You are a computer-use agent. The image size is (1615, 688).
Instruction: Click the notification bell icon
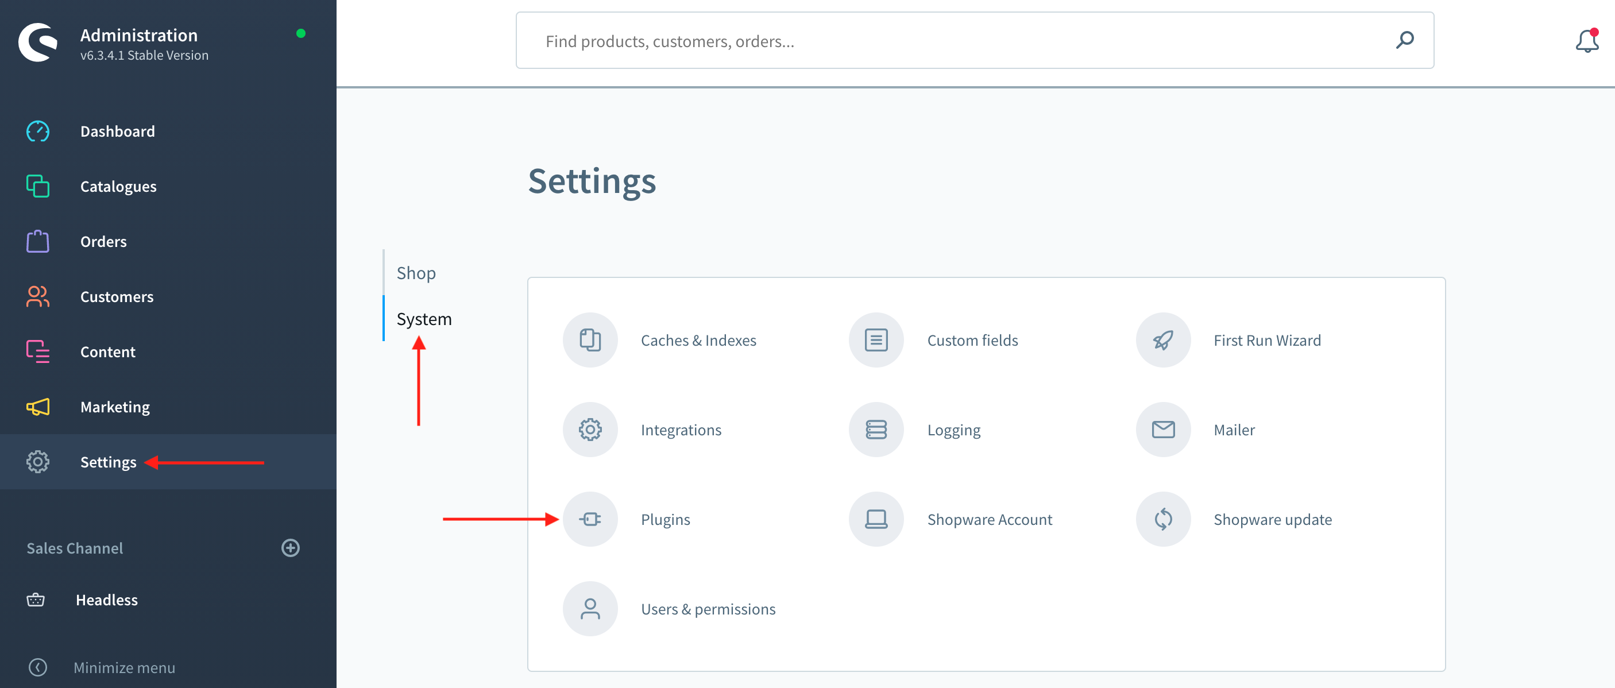(1586, 41)
